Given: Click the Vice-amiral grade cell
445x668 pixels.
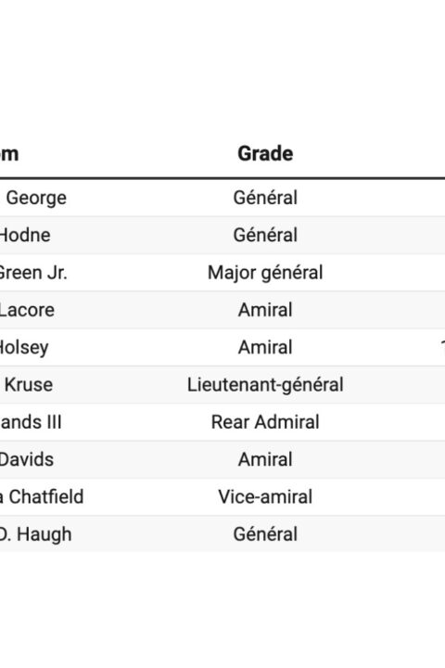Looking at the screenshot, I should click(265, 497).
